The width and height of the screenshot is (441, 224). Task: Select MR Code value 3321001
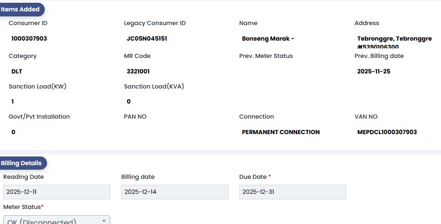(x=138, y=72)
